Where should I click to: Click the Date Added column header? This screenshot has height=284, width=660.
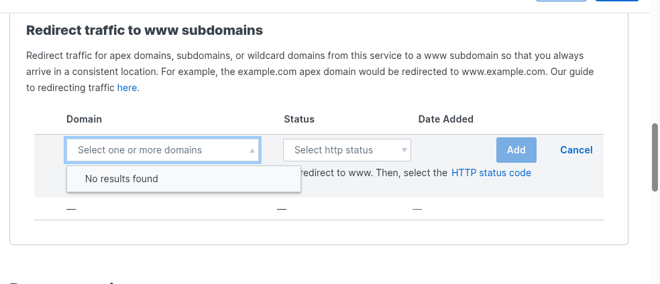(445, 119)
